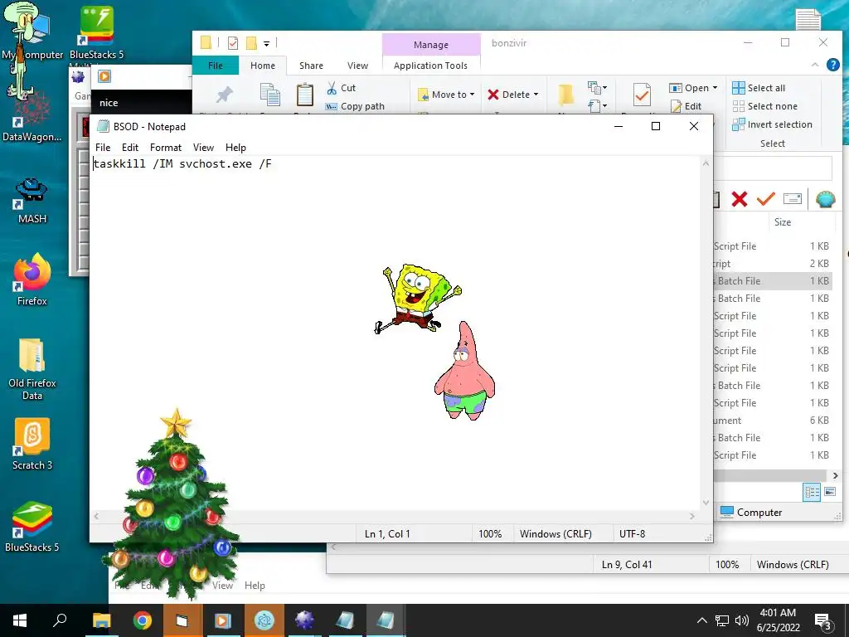Switch Explorer to details view icon
This screenshot has width=849, height=637.
pos(812,492)
